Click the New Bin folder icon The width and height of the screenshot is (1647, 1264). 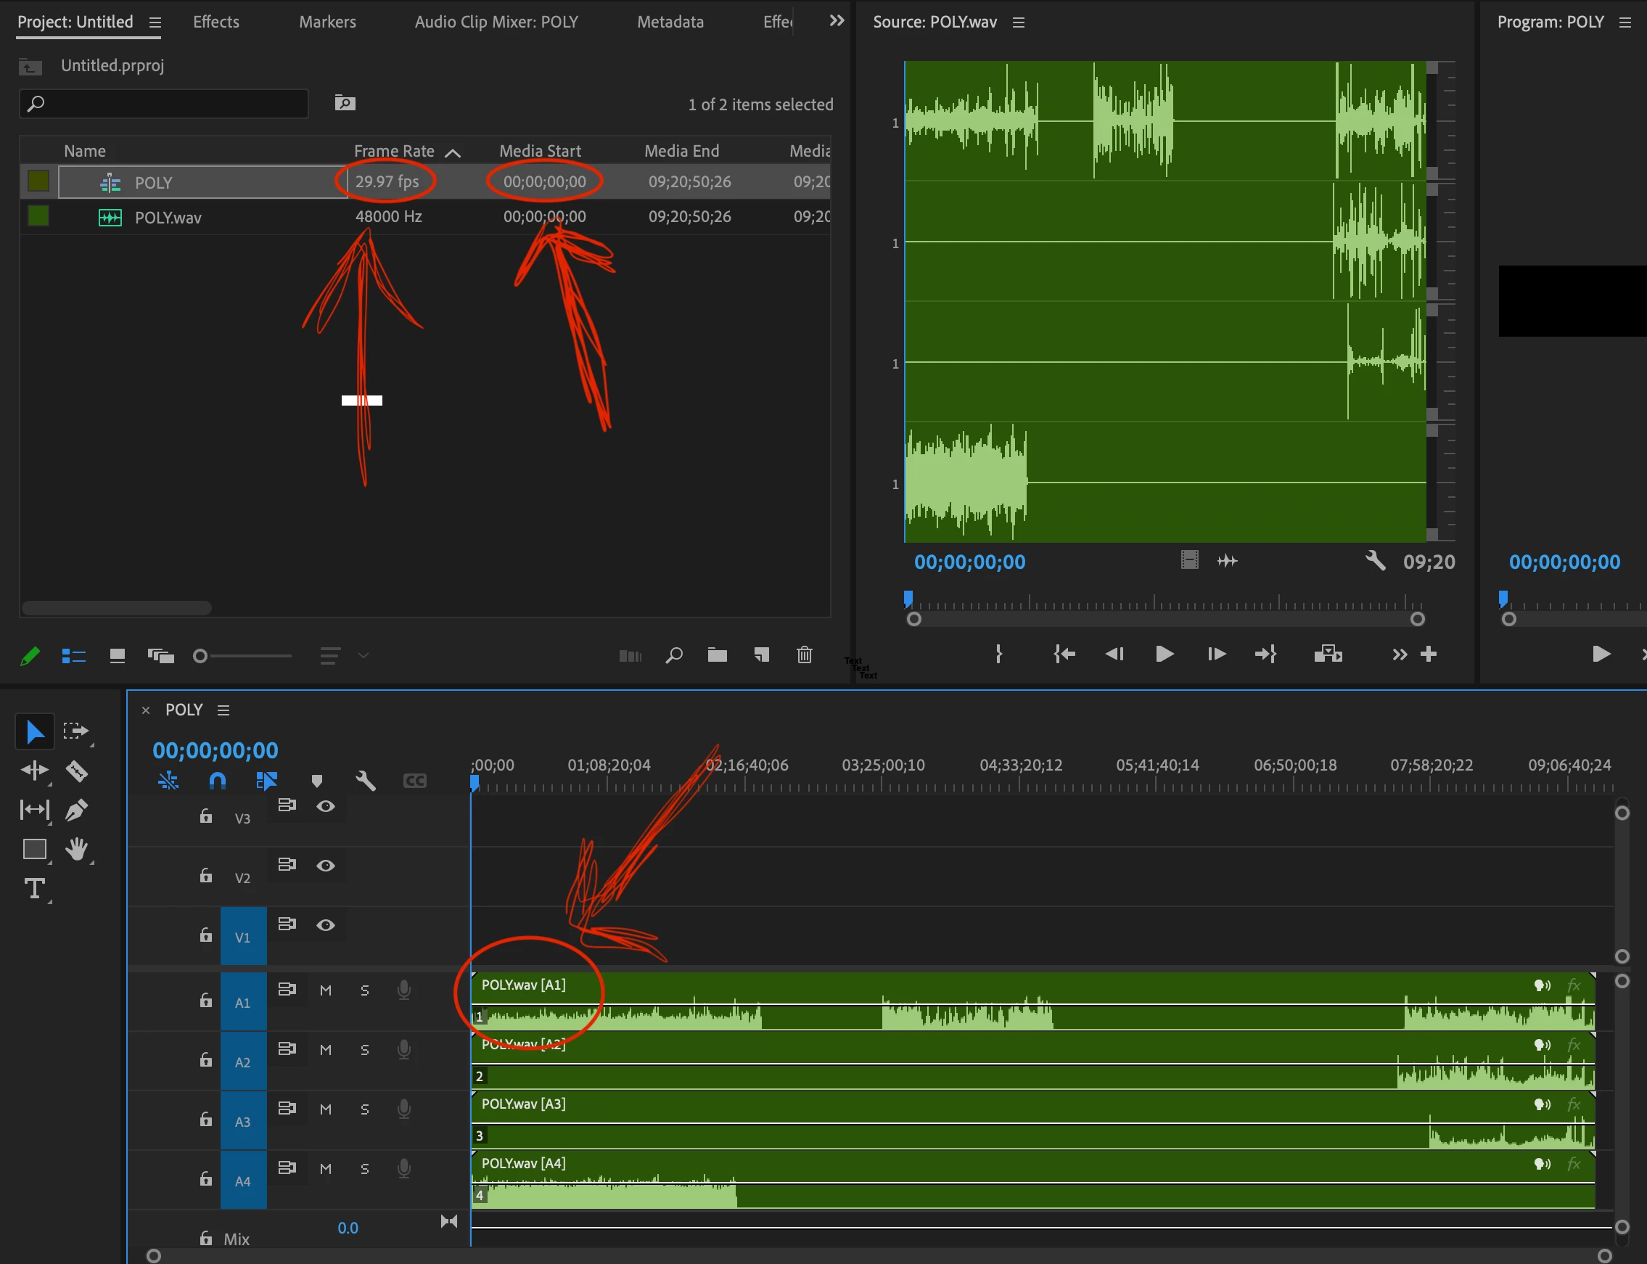coord(717,654)
